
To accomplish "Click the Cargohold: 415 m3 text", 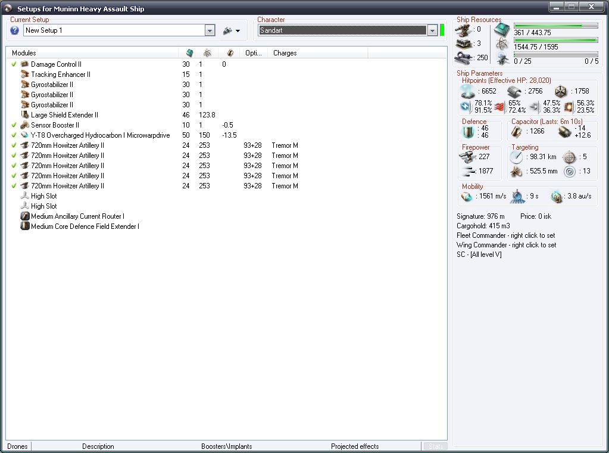I will tap(483, 226).
